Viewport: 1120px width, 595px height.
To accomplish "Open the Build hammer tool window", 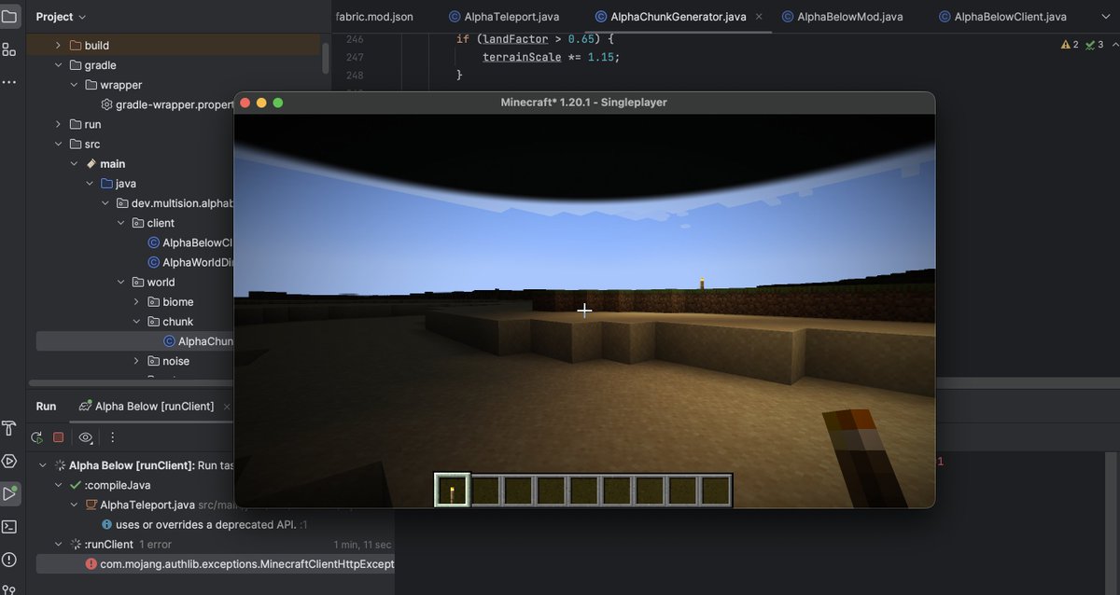I will 9,428.
